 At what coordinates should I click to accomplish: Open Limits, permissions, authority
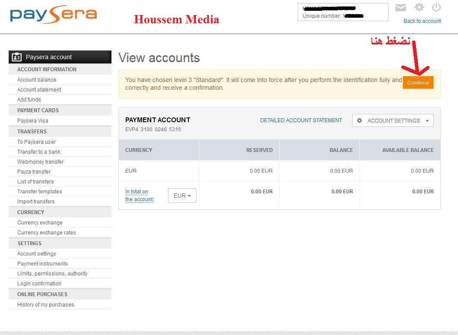pyautogui.click(x=52, y=273)
